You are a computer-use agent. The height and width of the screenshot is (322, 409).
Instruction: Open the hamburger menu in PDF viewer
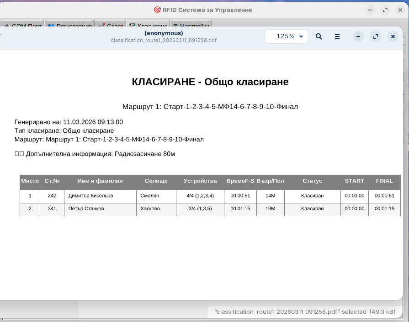[337, 36]
